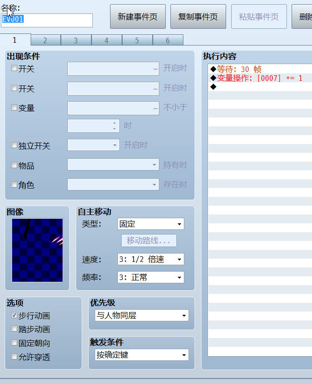Enable the 变量 condition checkbox
The image size is (312, 384).
click(x=14, y=108)
